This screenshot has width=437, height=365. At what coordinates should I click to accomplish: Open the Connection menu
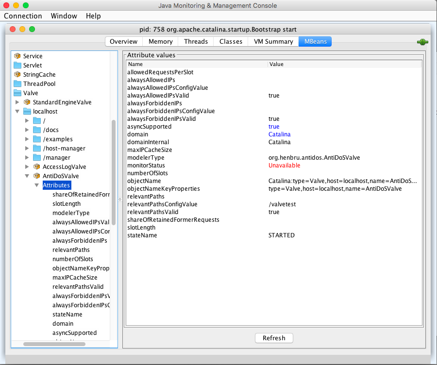coord(23,16)
